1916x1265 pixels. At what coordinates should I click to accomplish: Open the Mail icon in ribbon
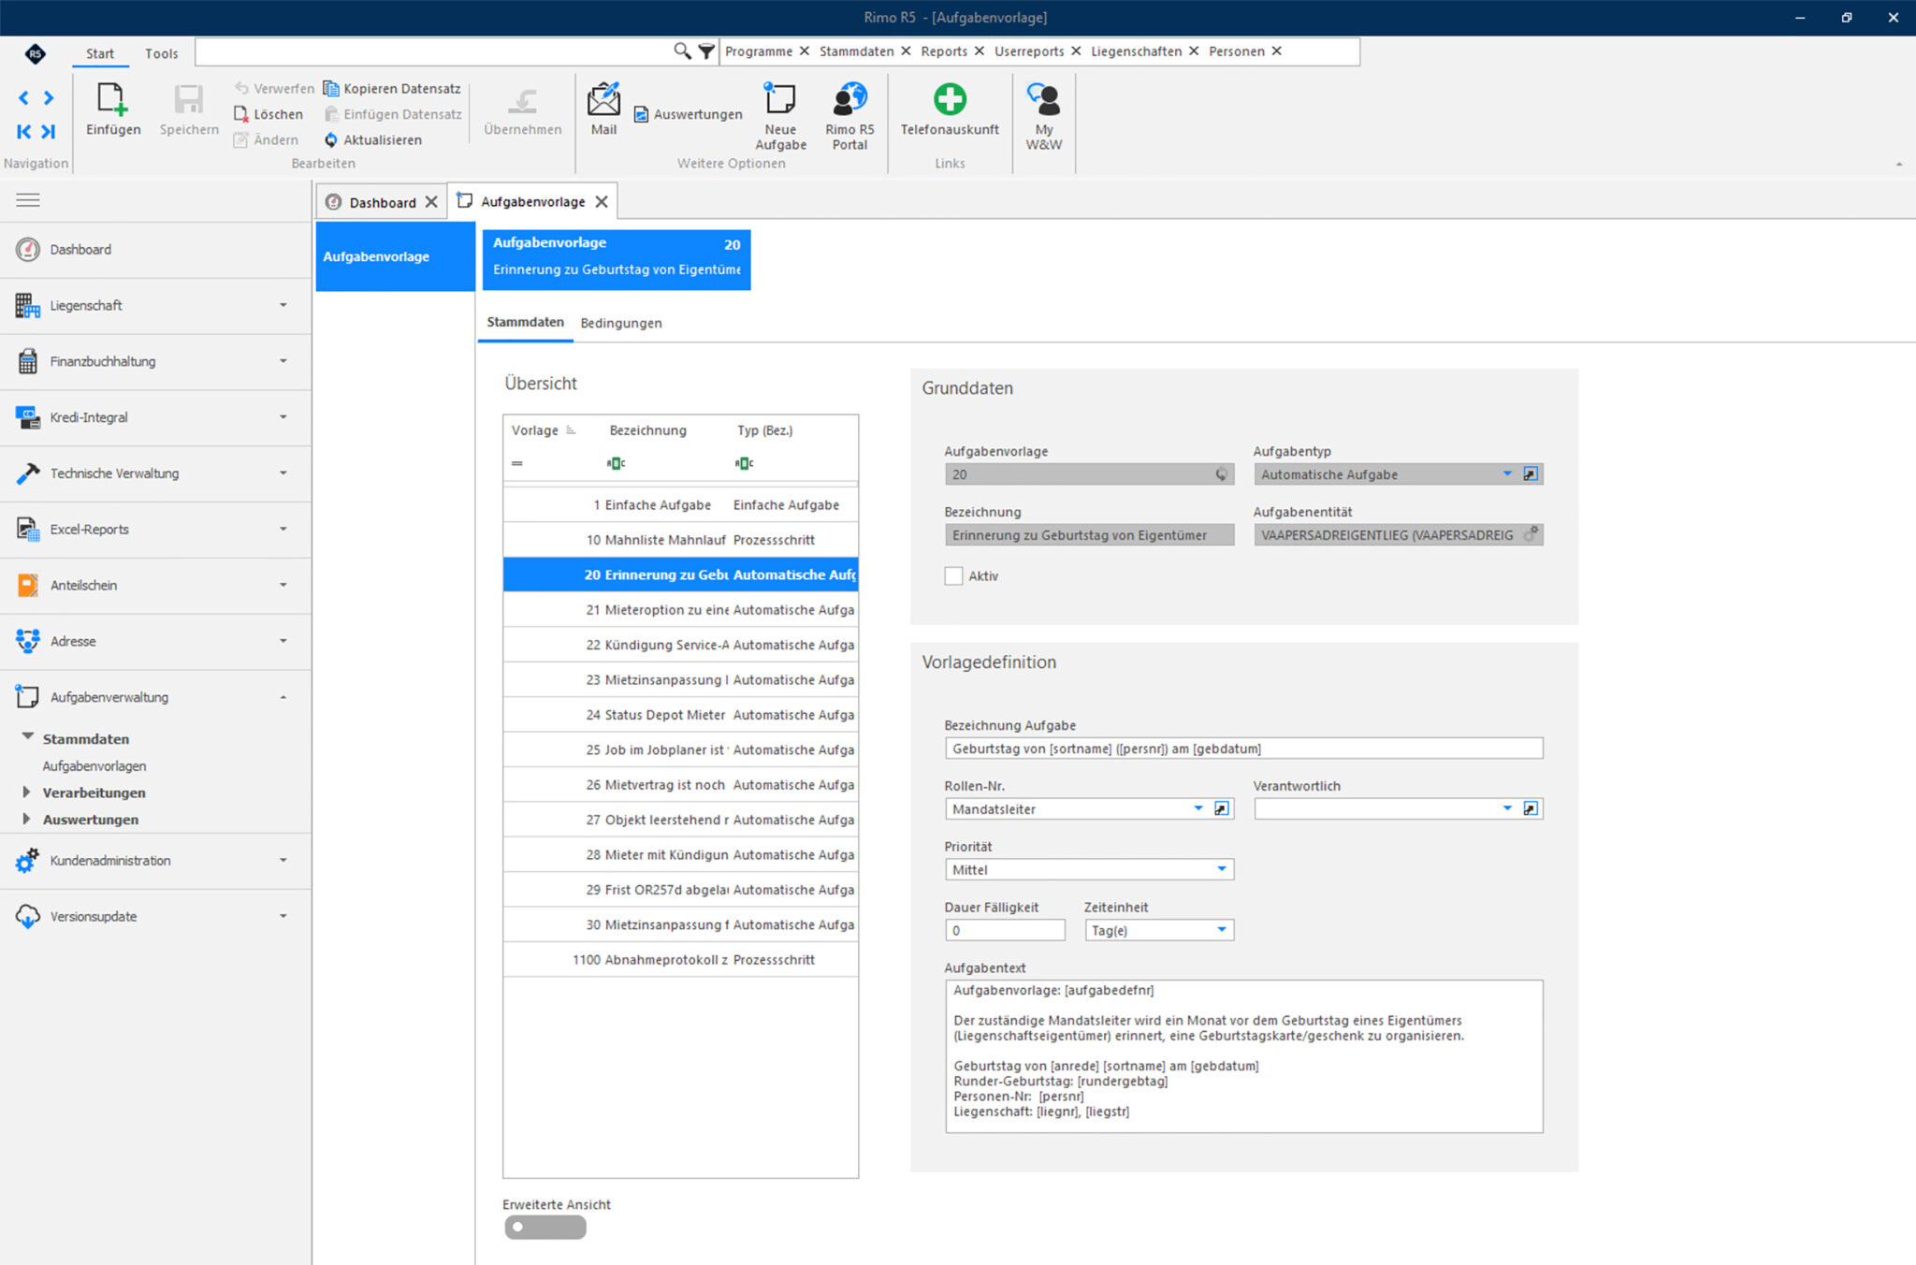coord(603,99)
